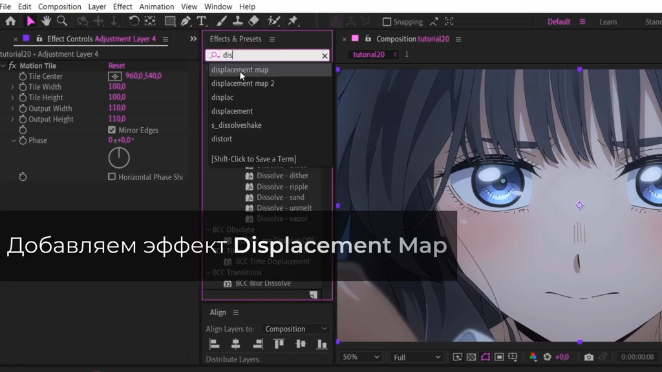Toggle Mirror Edges checkbox

pos(112,130)
